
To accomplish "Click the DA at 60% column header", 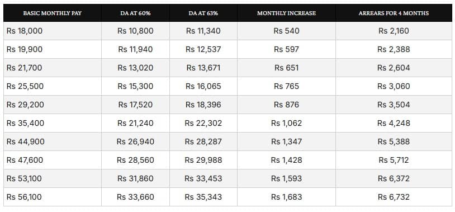I will click(x=135, y=13).
